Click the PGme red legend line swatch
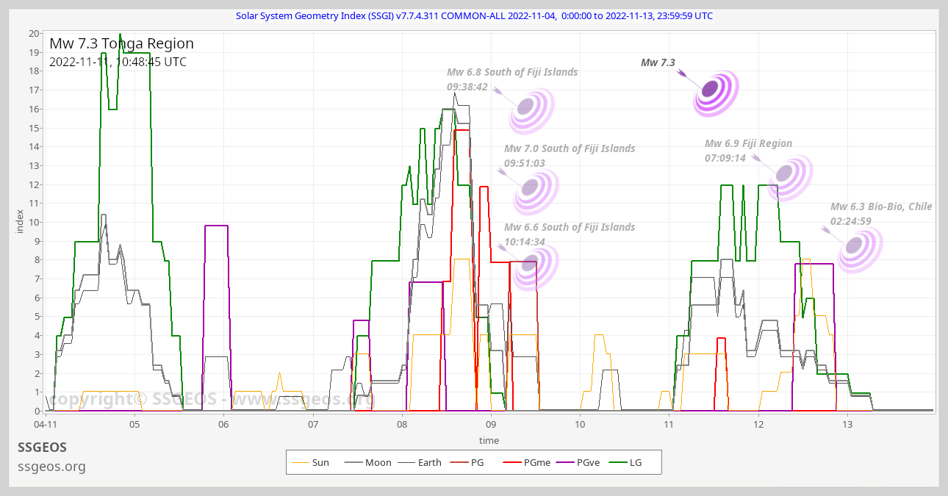 512,463
